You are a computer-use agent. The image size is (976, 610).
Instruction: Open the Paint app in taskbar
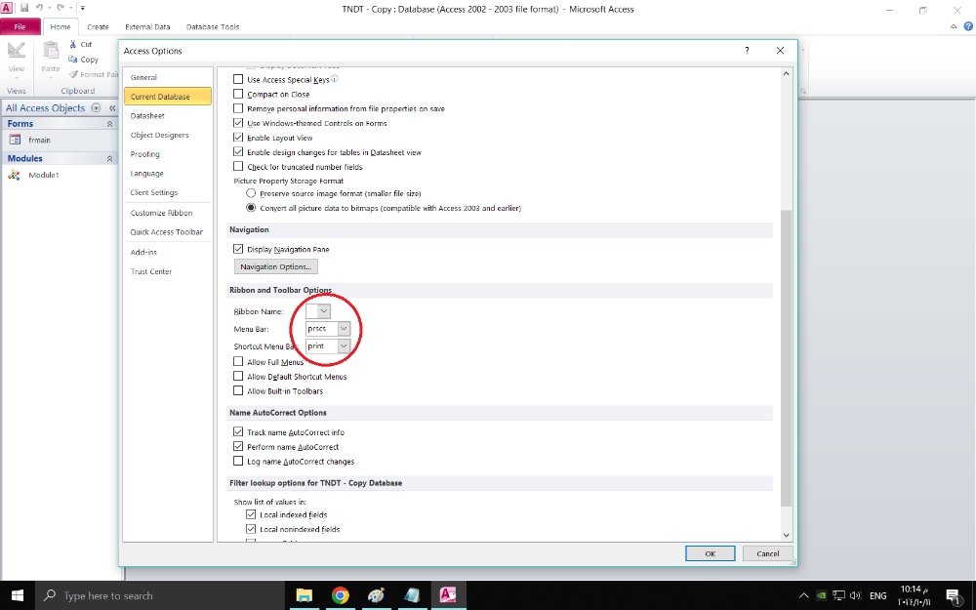pyautogui.click(x=376, y=595)
